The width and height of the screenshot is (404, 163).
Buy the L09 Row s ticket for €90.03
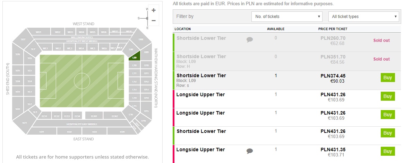[x=388, y=78]
